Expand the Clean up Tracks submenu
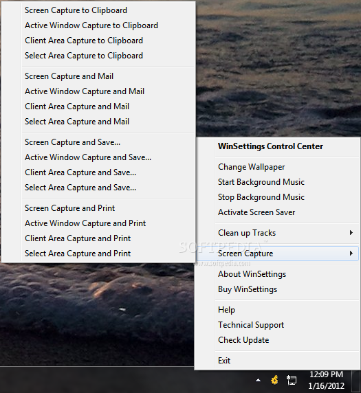 [x=278, y=233]
